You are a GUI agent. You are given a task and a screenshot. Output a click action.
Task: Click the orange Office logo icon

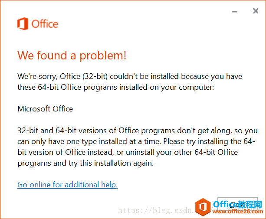point(23,23)
